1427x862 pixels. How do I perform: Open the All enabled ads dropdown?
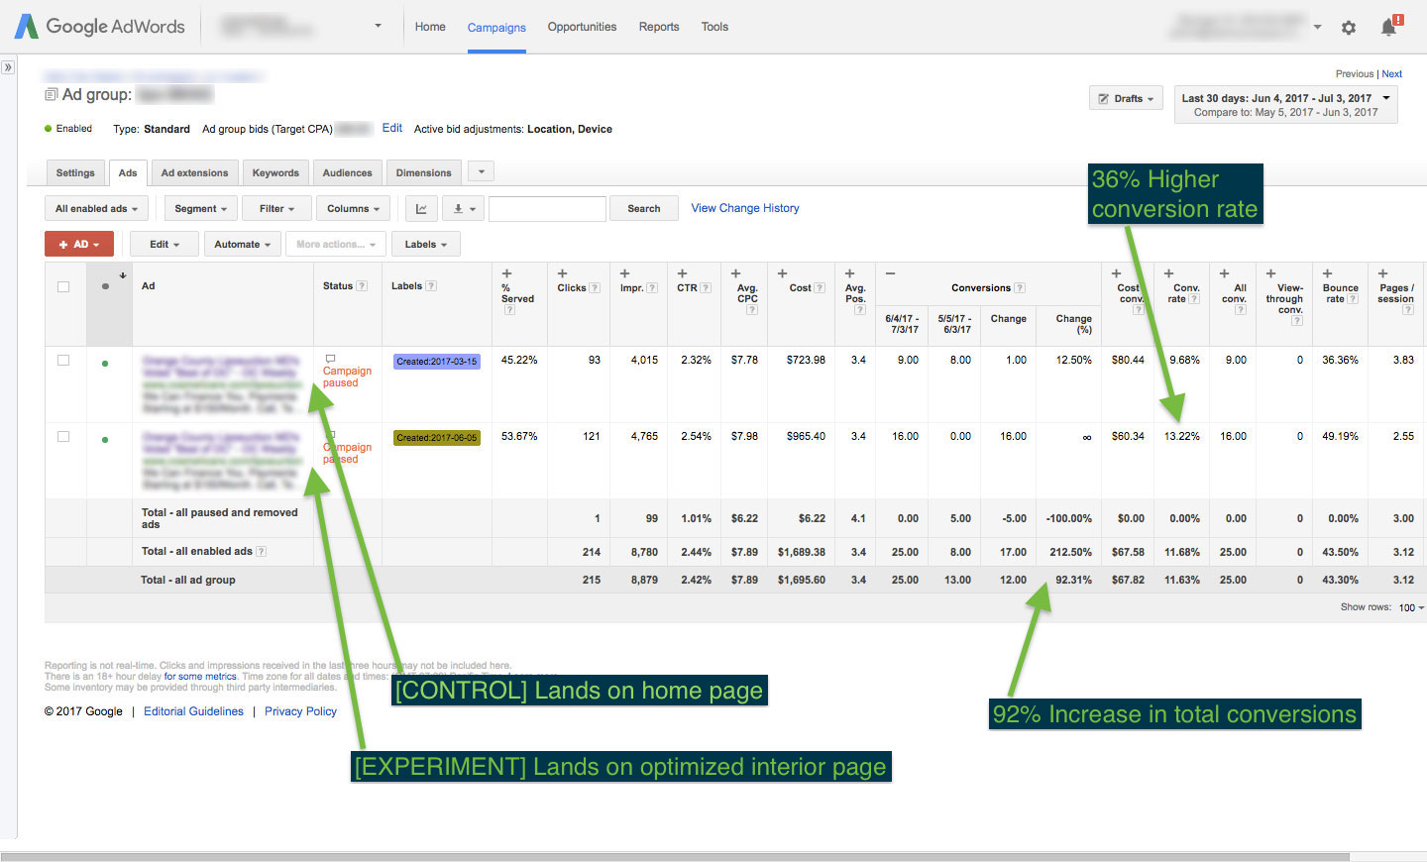point(96,209)
